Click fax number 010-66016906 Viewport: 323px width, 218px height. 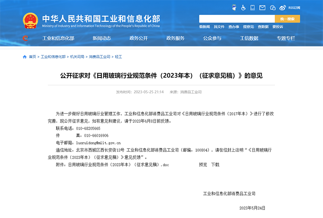click(96, 136)
